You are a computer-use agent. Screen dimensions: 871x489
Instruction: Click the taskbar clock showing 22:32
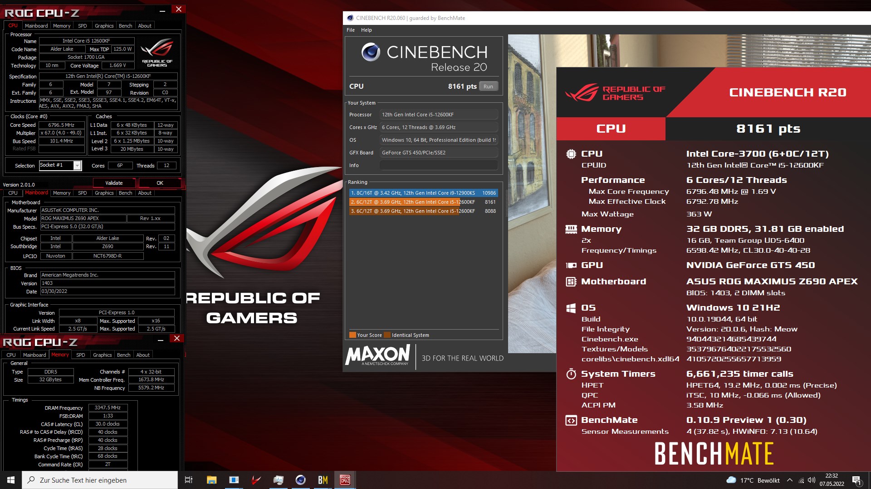832,480
